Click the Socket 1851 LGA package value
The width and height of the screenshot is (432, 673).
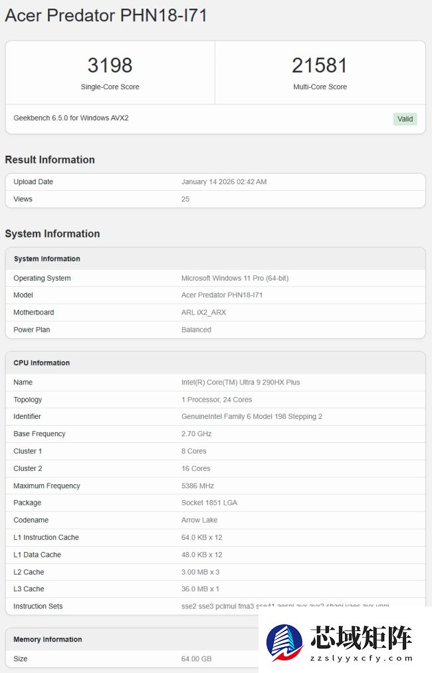pyautogui.click(x=209, y=503)
